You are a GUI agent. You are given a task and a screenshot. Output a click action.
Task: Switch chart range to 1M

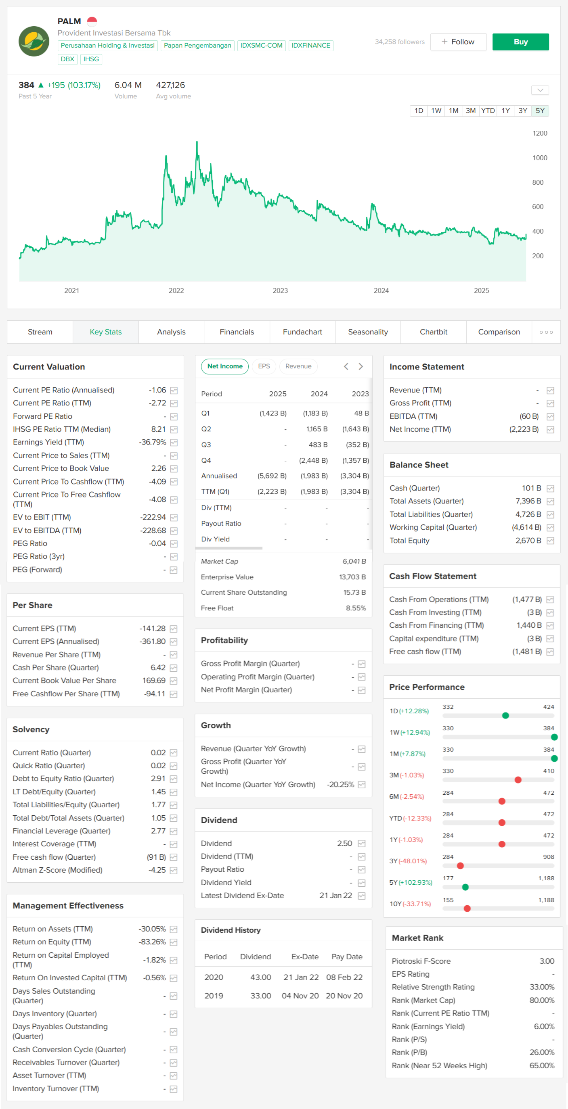tap(453, 111)
